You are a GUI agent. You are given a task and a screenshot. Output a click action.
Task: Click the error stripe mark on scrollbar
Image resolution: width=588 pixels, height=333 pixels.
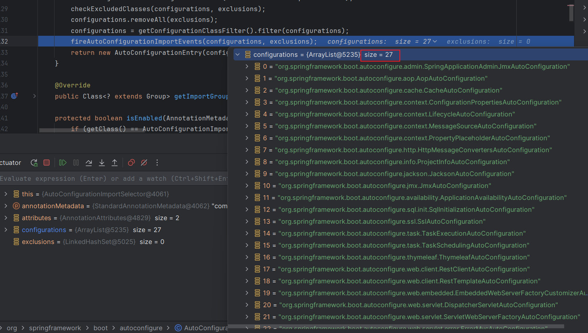click(570, 5)
